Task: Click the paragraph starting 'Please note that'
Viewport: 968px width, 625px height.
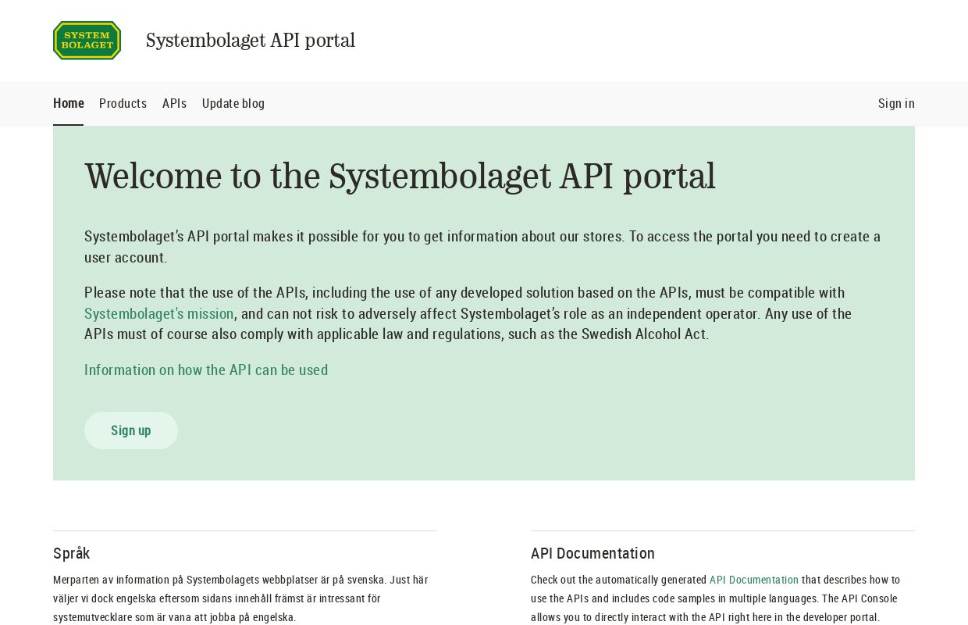Action: click(468, 313)
